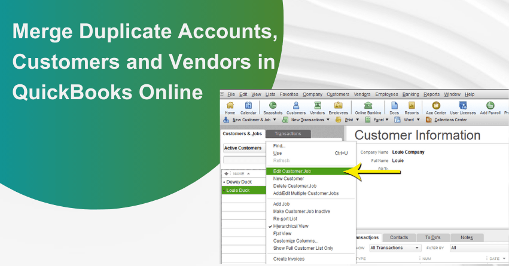Screen dimensions: 509x266
Task: Open the Calendar icon
Action: pos(248,108)
